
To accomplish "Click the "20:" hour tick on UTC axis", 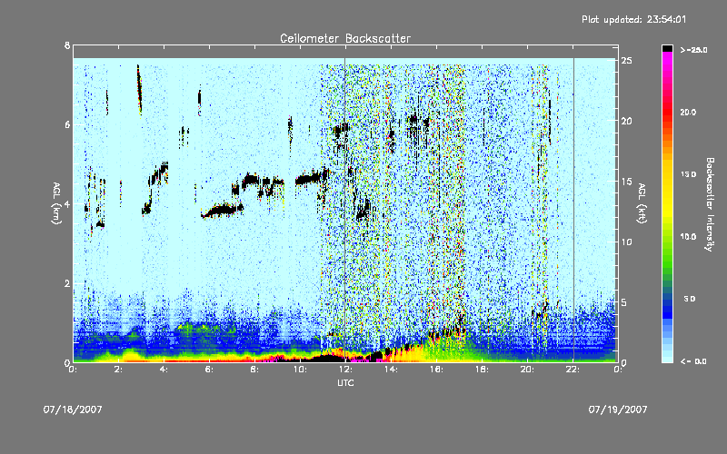I will [527, 370].
